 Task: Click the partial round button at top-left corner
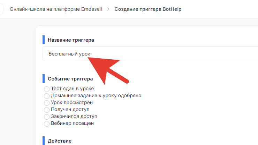tap(2, 9)
